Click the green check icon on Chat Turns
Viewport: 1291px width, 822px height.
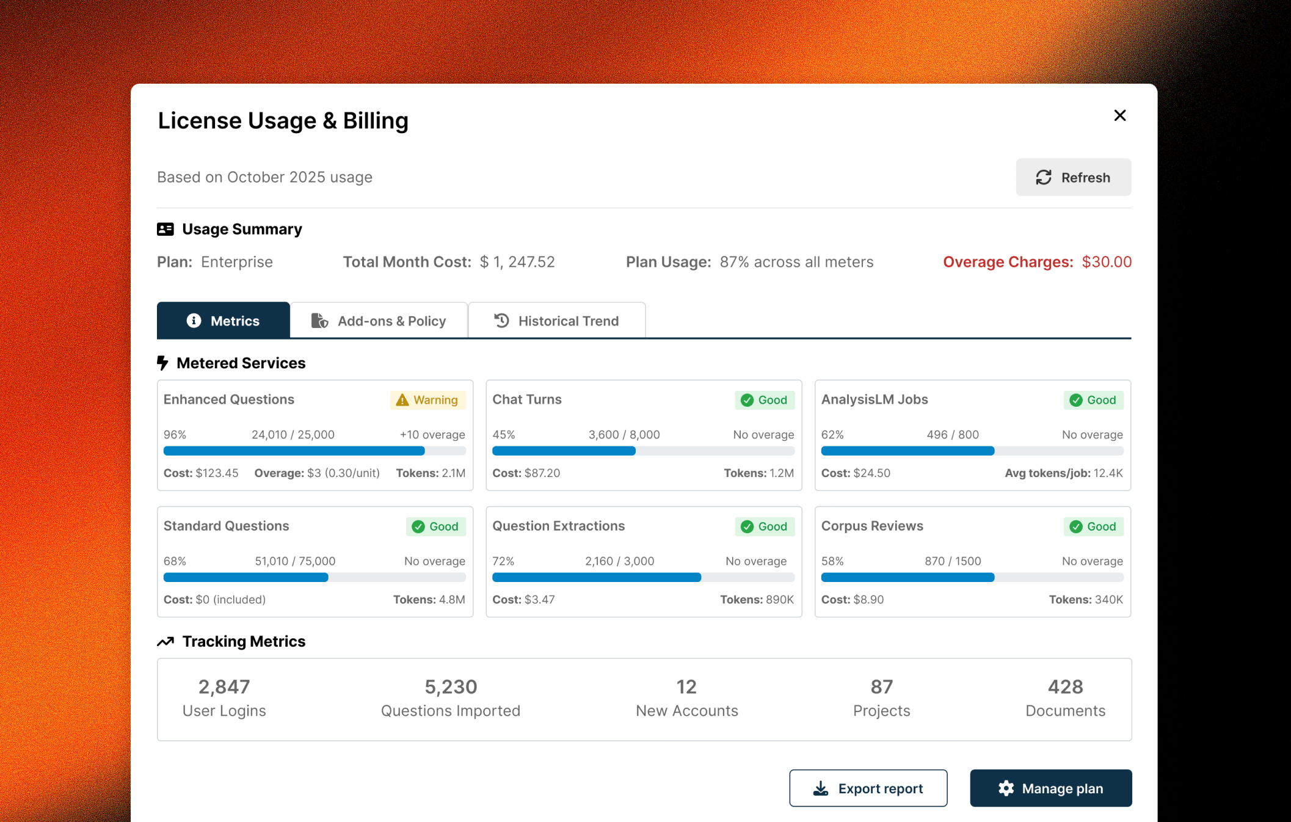[x=747, y=400]
